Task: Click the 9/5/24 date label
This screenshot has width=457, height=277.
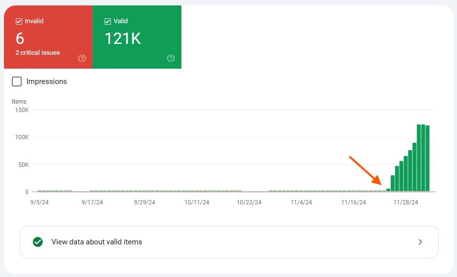Action: (39, 202)
